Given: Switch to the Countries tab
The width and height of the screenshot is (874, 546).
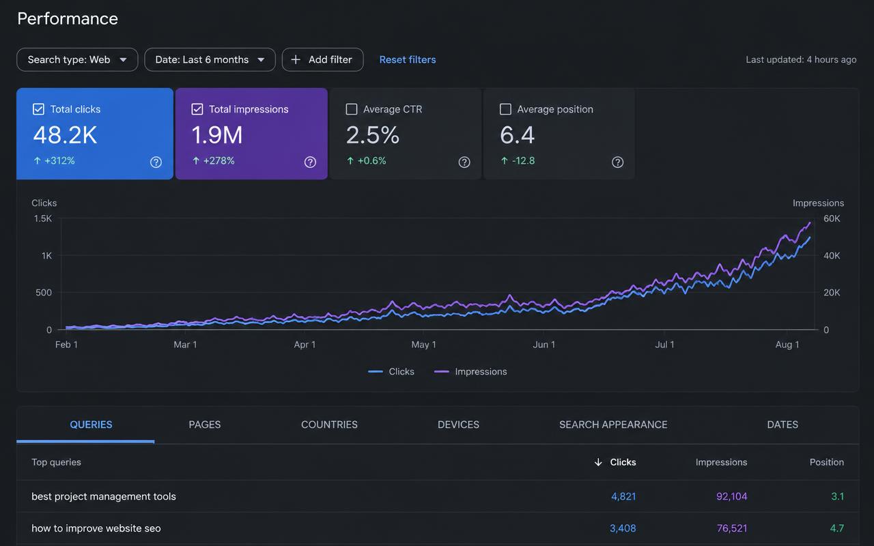Looking at the screenshot, I should click(x=329, y=425).
